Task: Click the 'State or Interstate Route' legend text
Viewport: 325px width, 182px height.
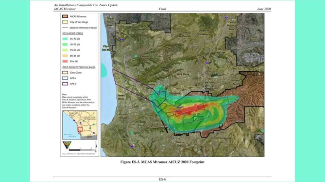Action: click(83, 28)
